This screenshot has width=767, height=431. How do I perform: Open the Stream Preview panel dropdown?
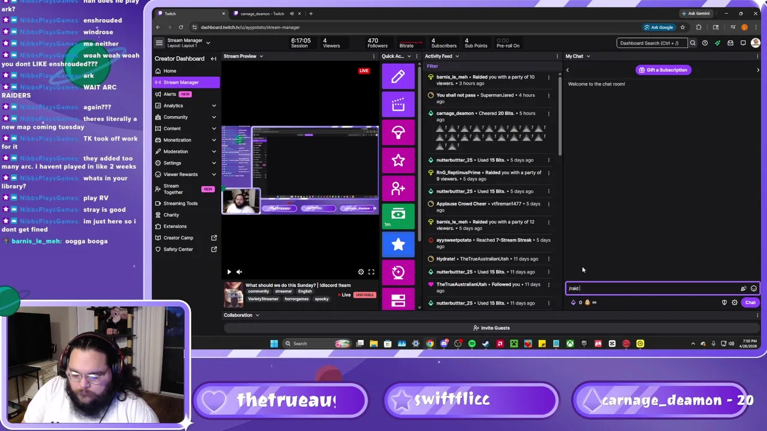[261, 56]
